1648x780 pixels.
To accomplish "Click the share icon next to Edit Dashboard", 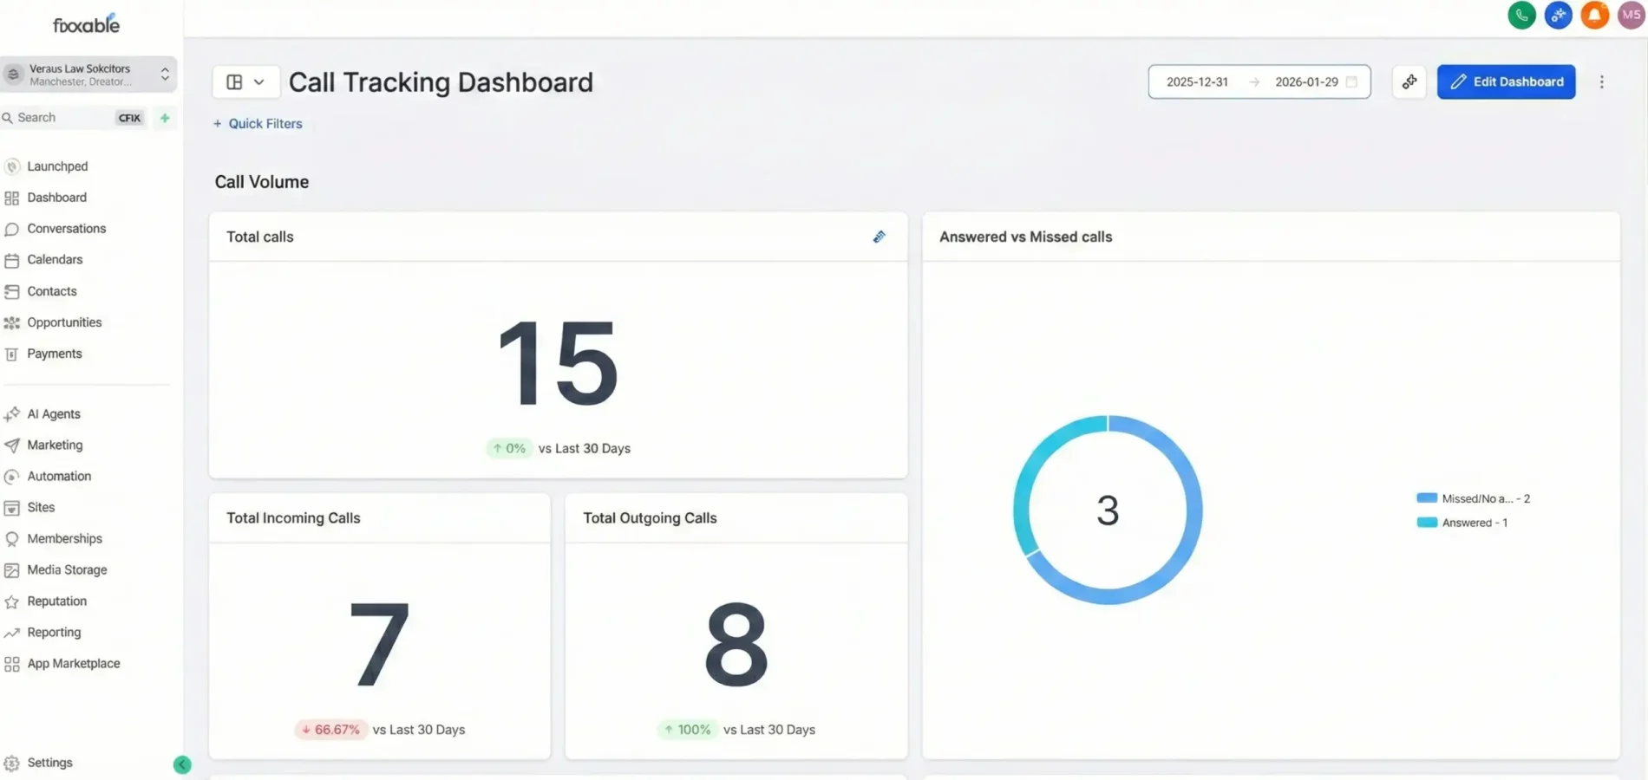I will tap(1409, 81).
